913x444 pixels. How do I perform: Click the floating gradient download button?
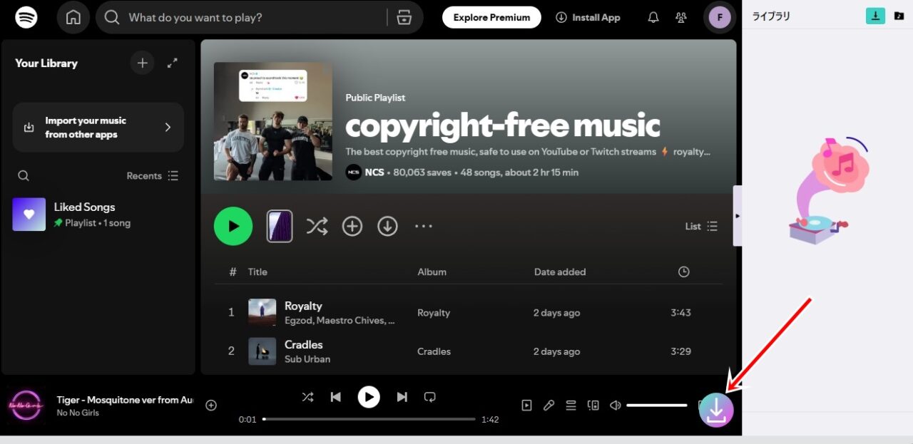[716, 410]
